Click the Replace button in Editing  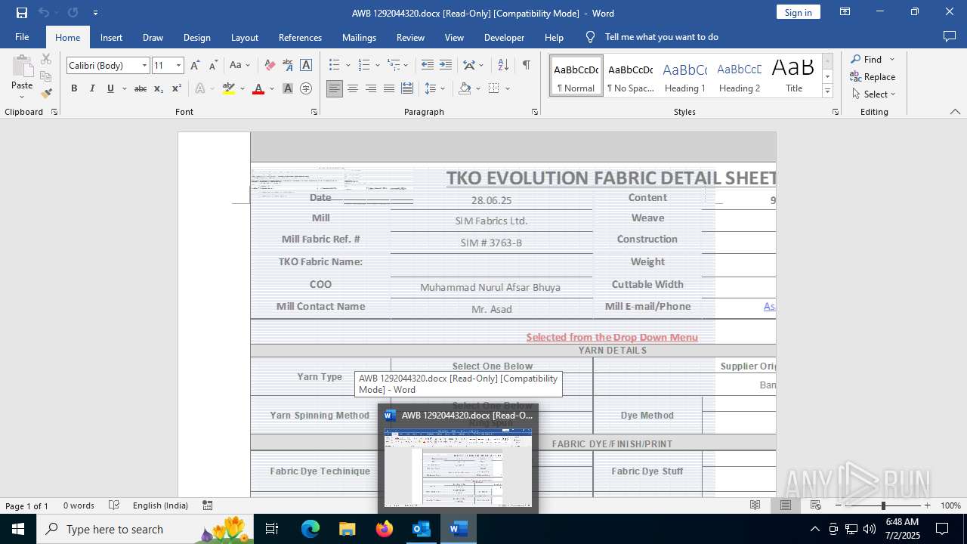tap(873, 76)
